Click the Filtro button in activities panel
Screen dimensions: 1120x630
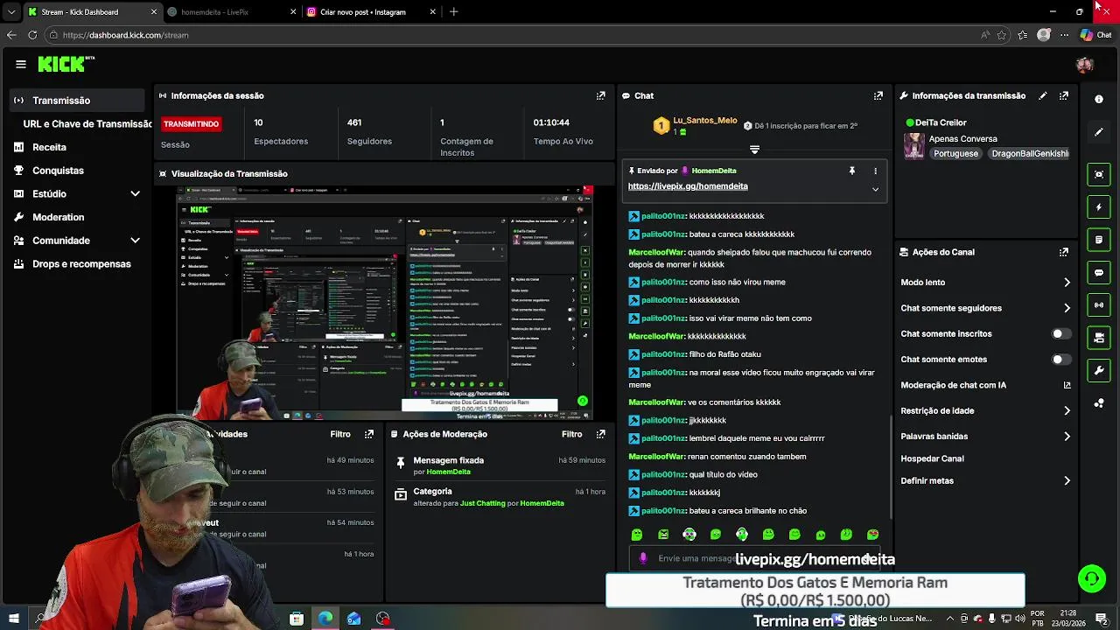[340, 434]
